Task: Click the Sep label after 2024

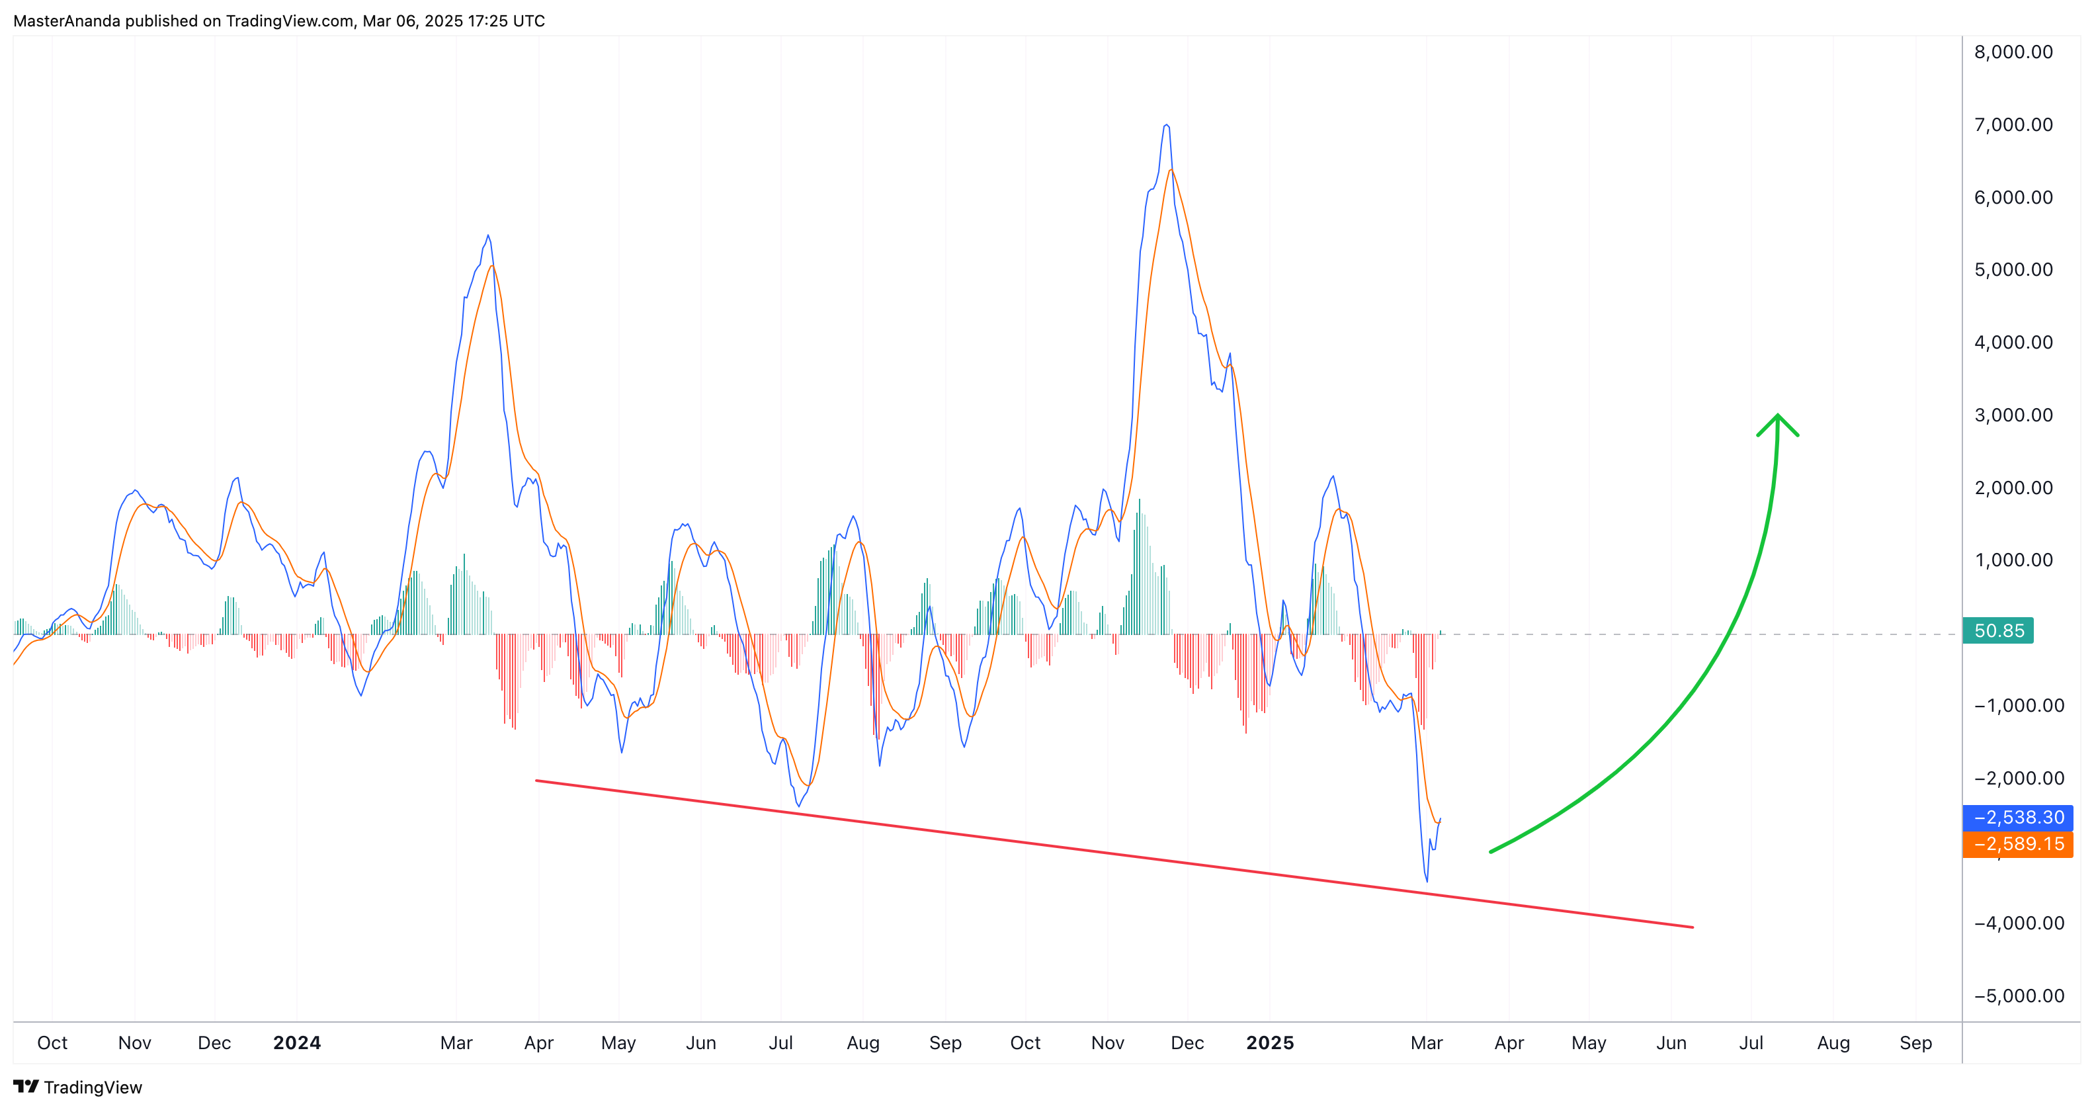Action: 945,1043
